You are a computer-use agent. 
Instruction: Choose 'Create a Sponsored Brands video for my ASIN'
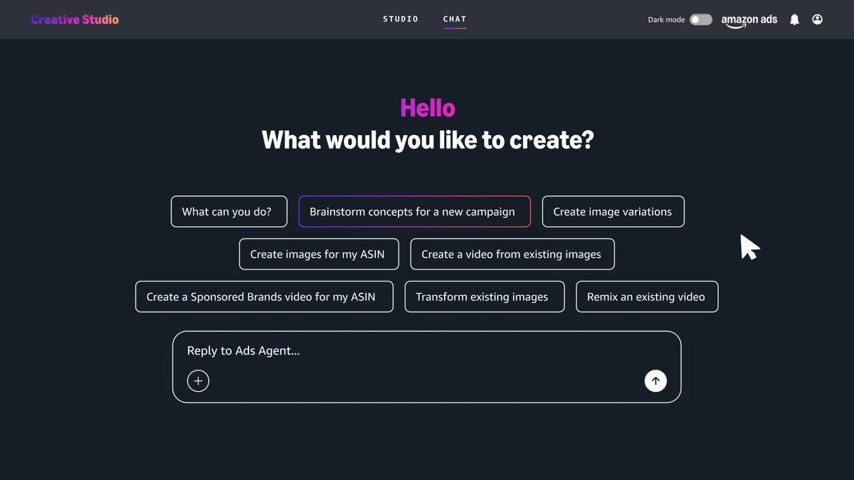click(264, 297)
